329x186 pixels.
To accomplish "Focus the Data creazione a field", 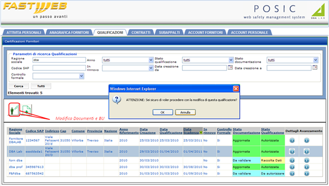I will pos(289,68).
